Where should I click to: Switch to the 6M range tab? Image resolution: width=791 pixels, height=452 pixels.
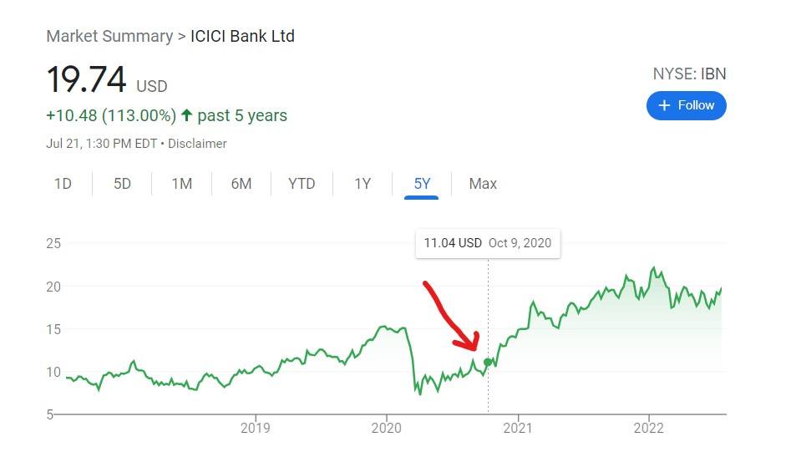pyautogui.click(x=241, y=184)
